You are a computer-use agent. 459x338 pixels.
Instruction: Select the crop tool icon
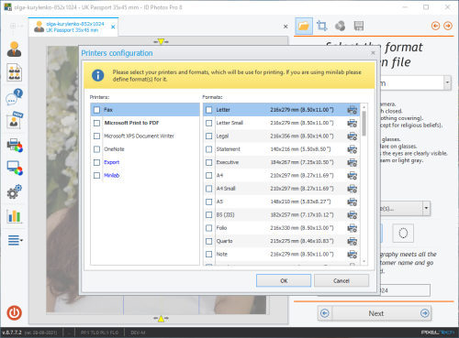tap(321, 26)
